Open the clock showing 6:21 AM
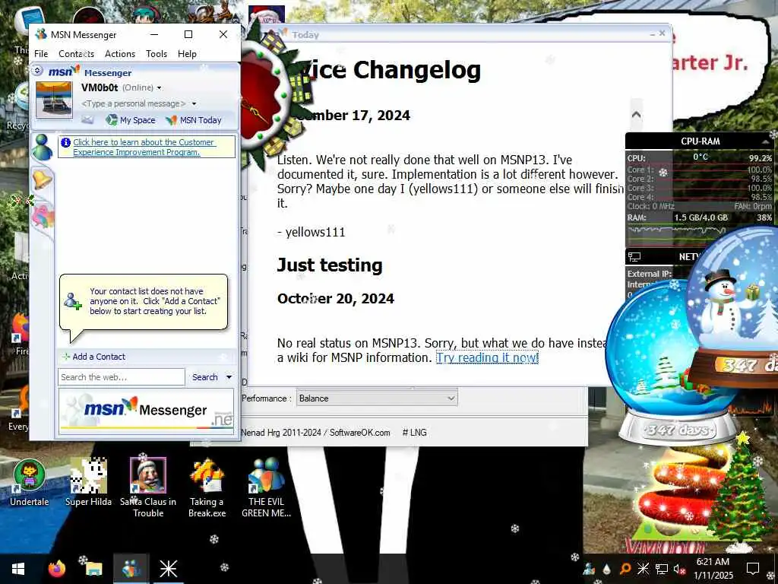The width and height of the screenshot is (778, 584). 713,569
